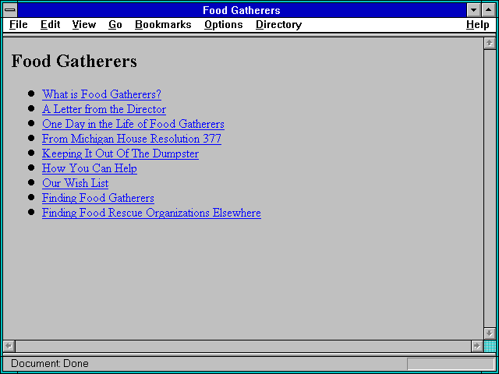
Task: Open Finding Food Rescue Organizations Elsewhere link
Action: pyautogui.click(x=151, y=213)
